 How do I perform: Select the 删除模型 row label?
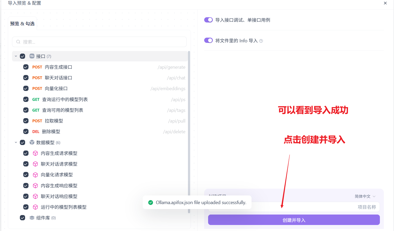pos(51,132)
